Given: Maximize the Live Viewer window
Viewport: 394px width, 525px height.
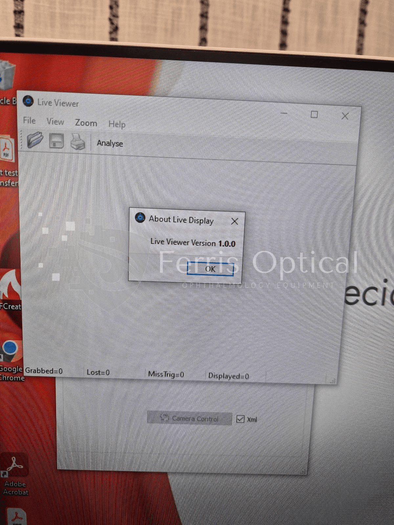Looking at the screenshot, I should tap(314, 114).
